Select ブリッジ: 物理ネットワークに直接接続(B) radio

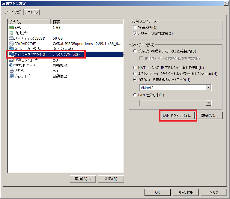pyautogui.click(x=135, y=51)
